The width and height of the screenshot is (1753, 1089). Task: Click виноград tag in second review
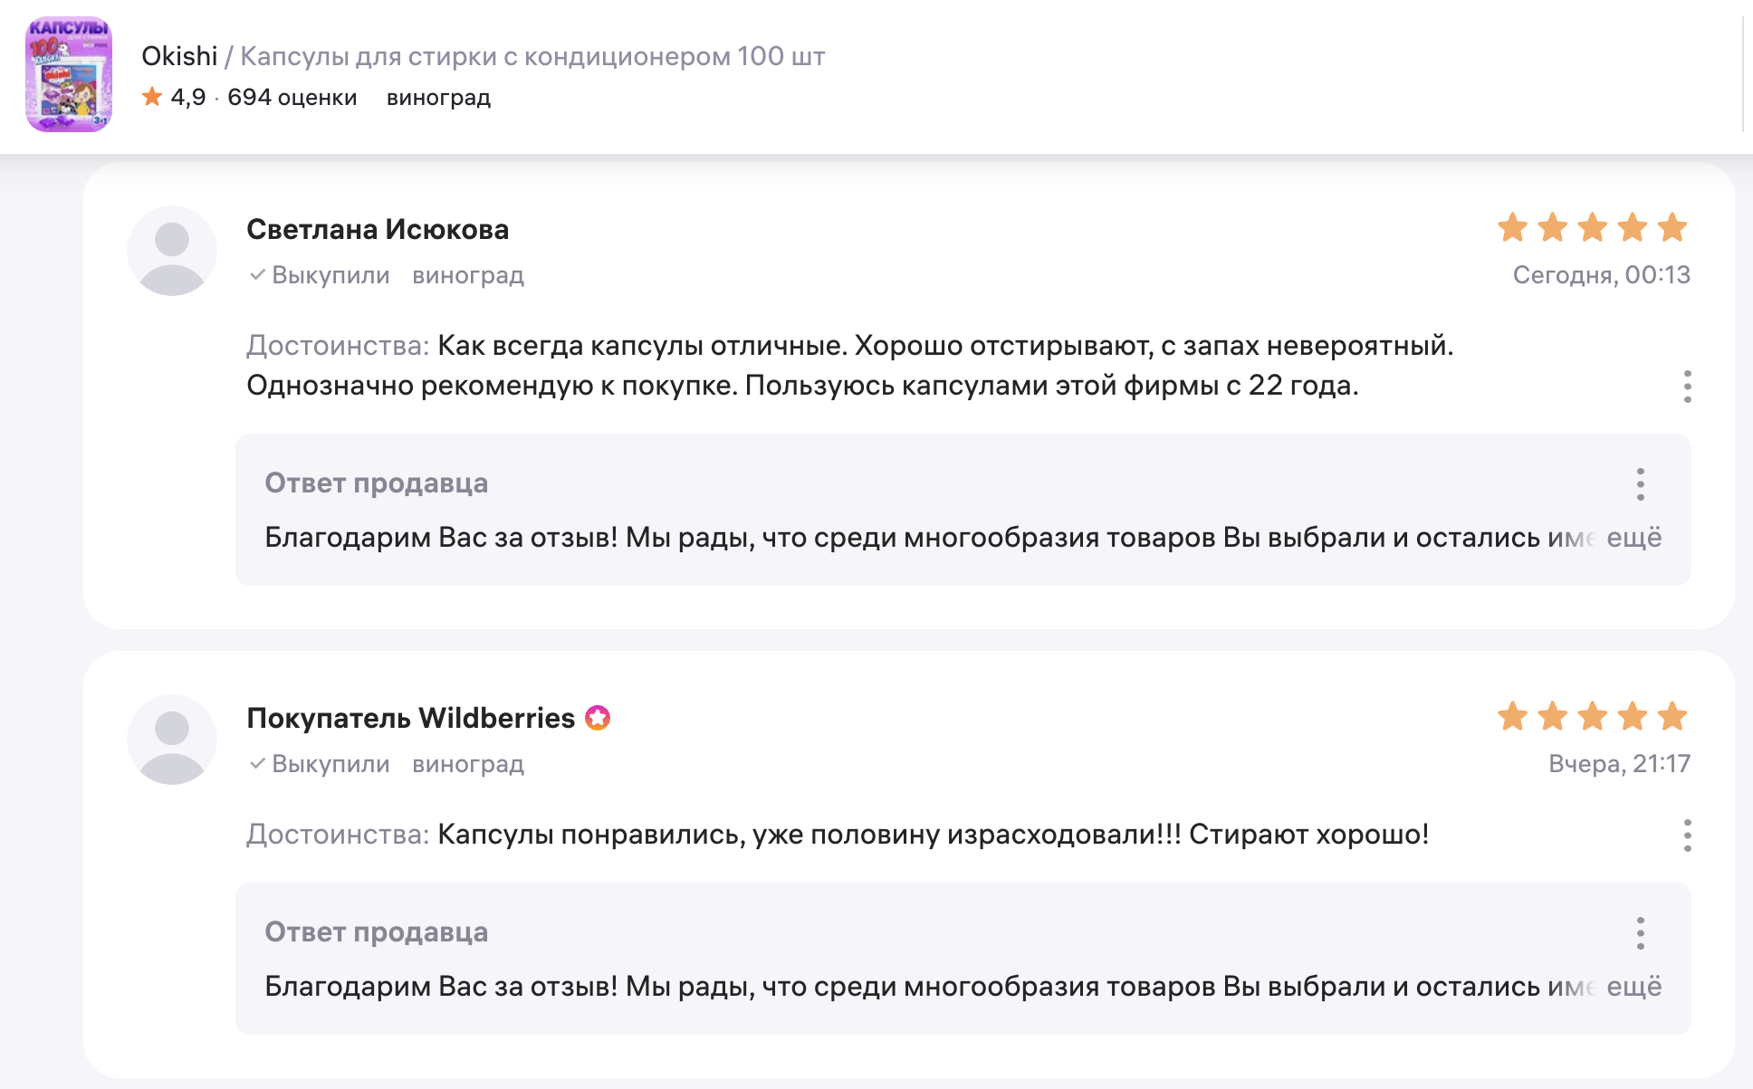coord(468,764)
